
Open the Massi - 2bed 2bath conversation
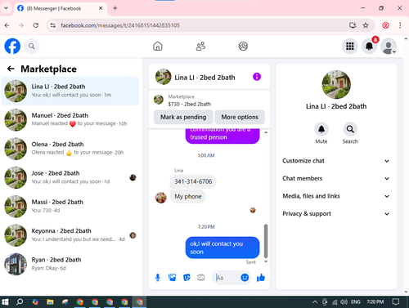pos(70,207)
